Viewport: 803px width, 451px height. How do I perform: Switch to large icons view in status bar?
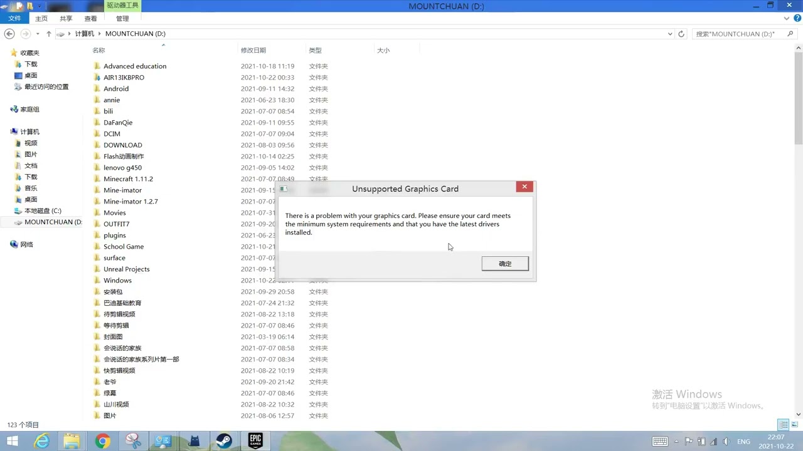point(794,425)
